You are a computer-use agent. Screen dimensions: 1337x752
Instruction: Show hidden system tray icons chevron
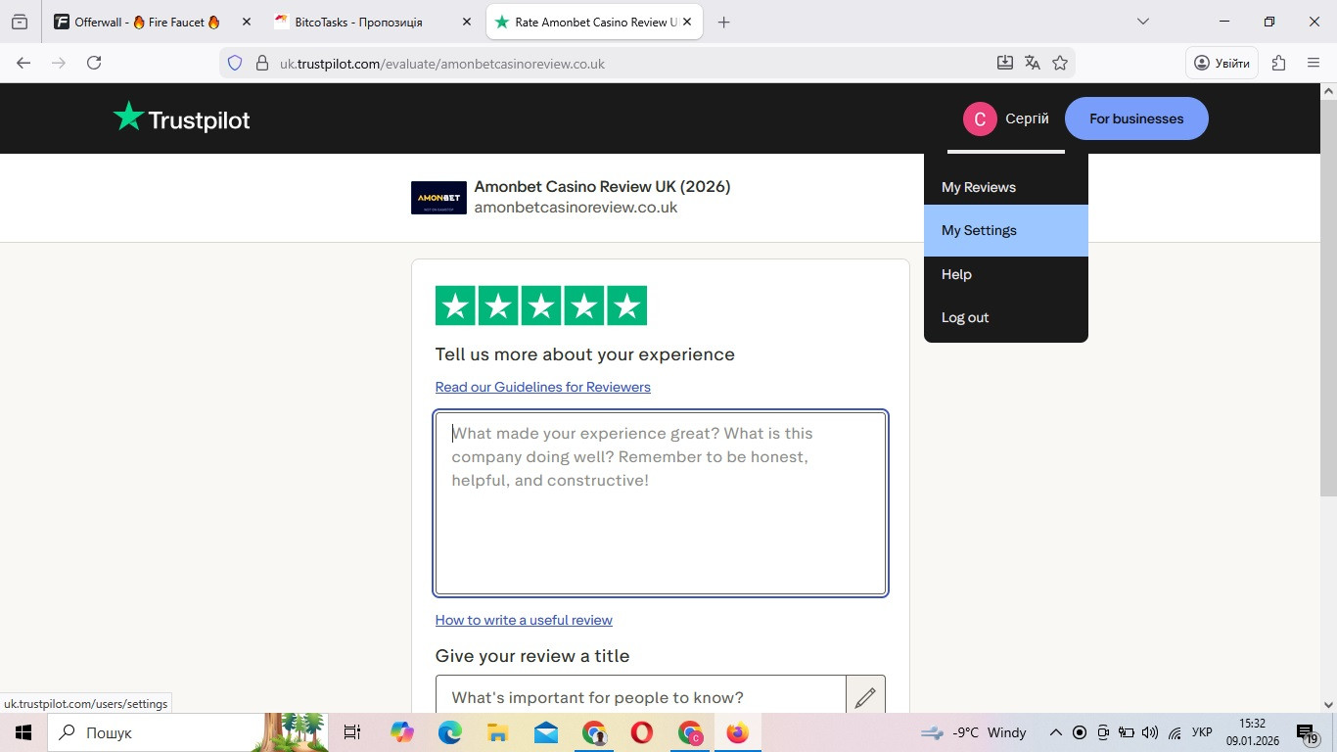click(1056, 732)
